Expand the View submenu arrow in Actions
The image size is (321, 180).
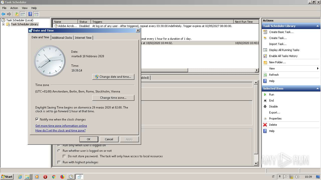317,68
